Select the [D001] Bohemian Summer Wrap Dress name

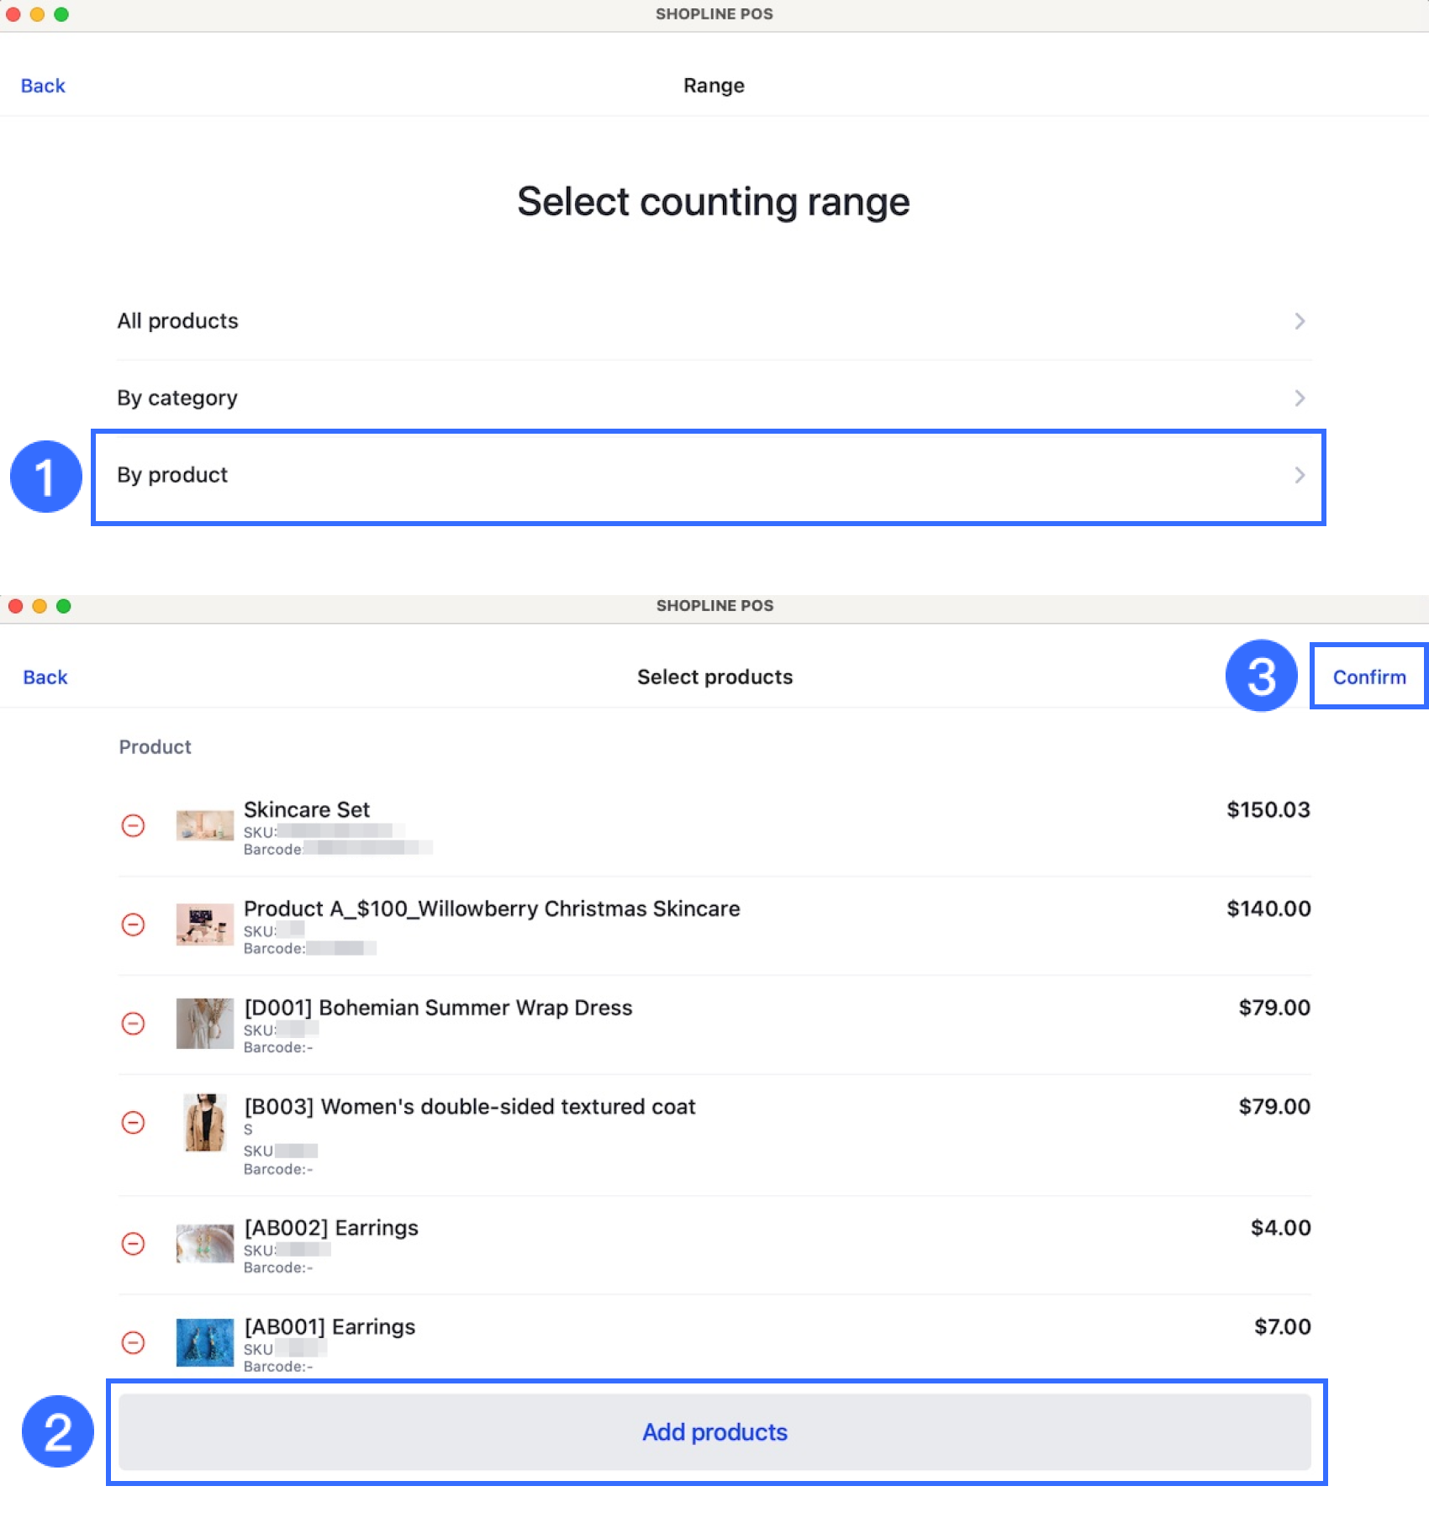pyautogui.click(x=438, y=1008)
